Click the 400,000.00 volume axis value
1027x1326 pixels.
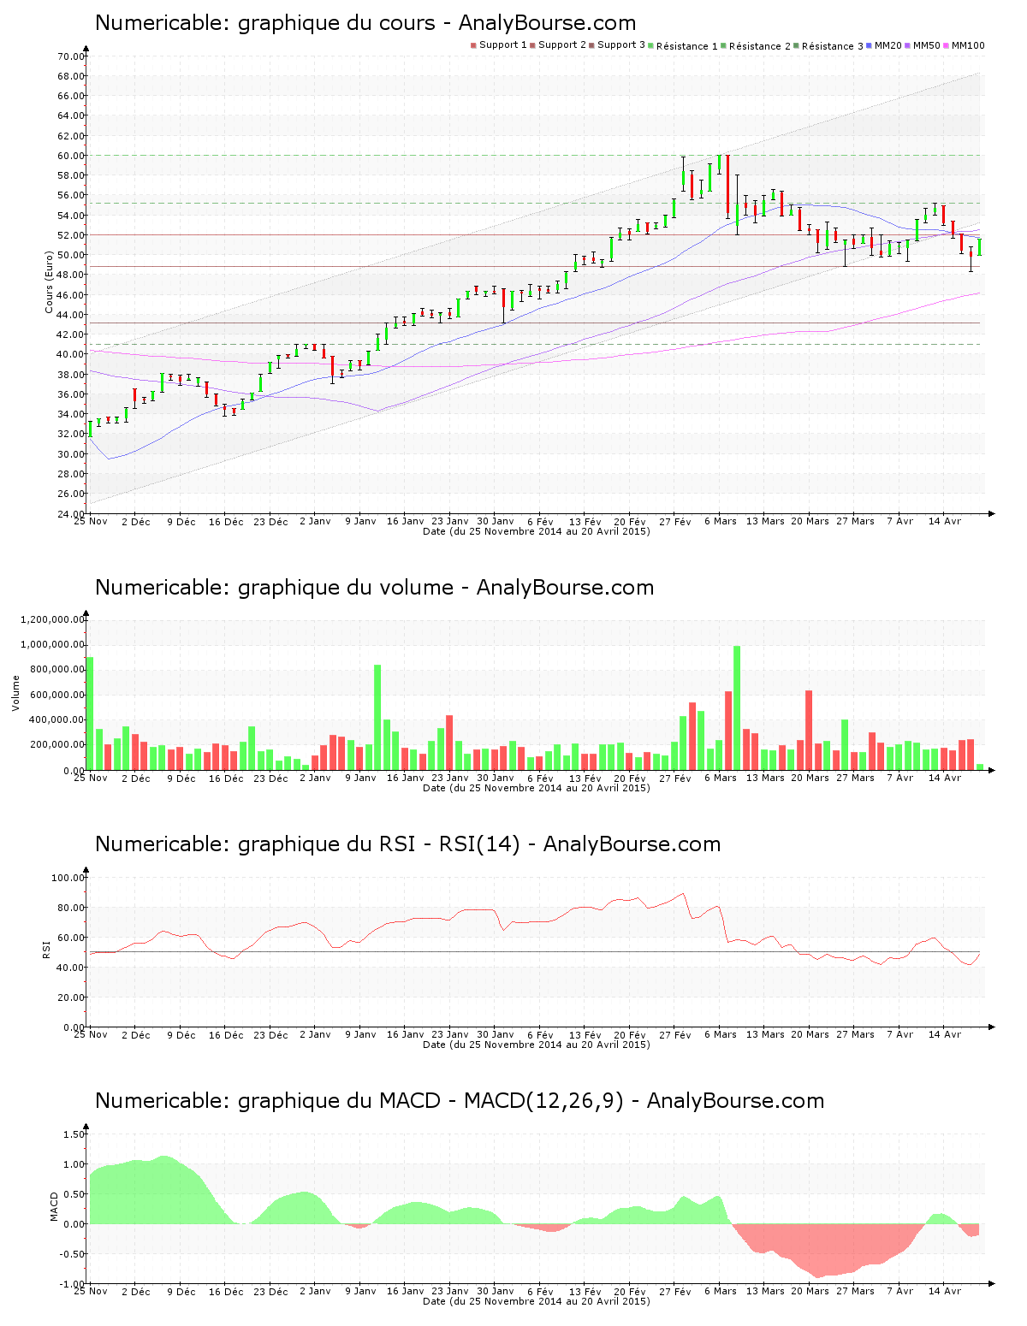[x=56, y=720]
